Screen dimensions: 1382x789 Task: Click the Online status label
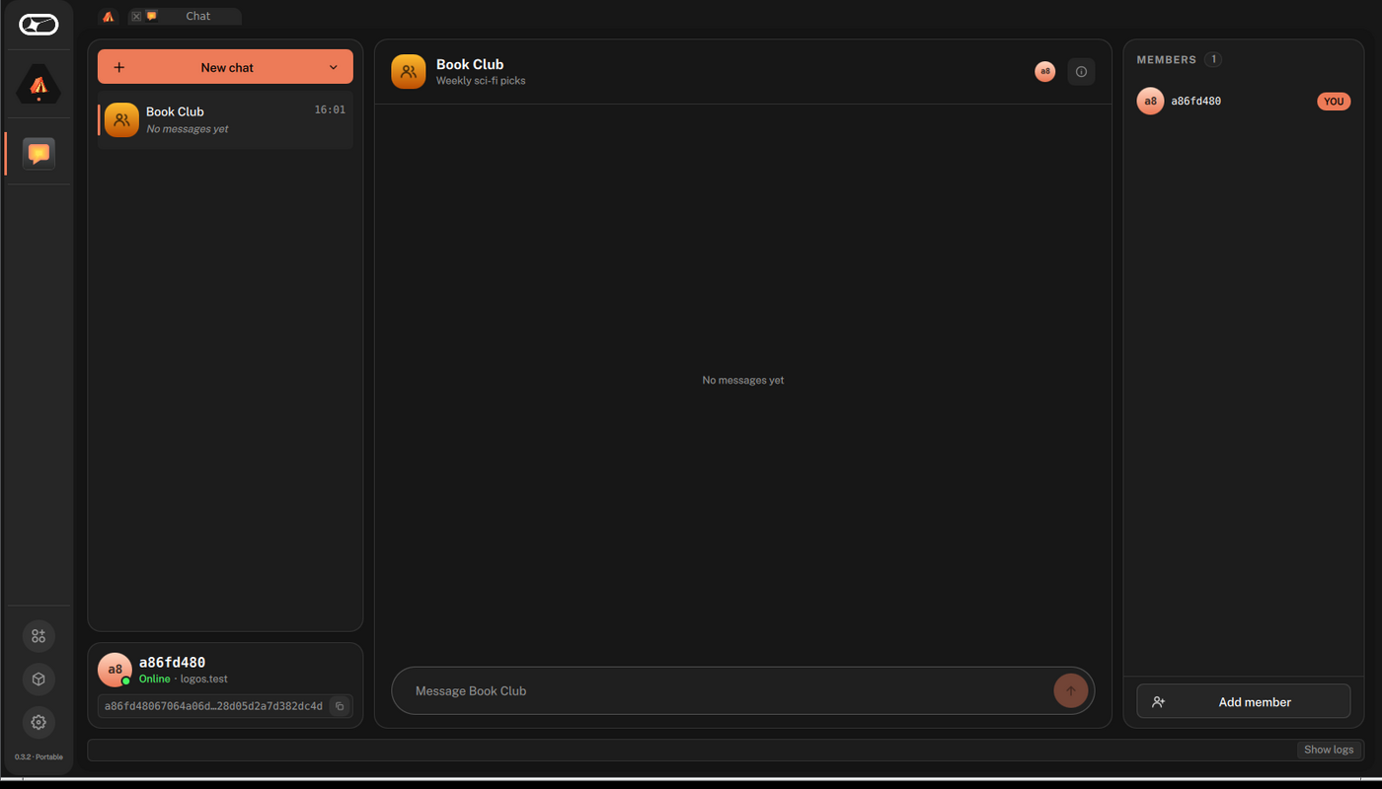(154, 680)
